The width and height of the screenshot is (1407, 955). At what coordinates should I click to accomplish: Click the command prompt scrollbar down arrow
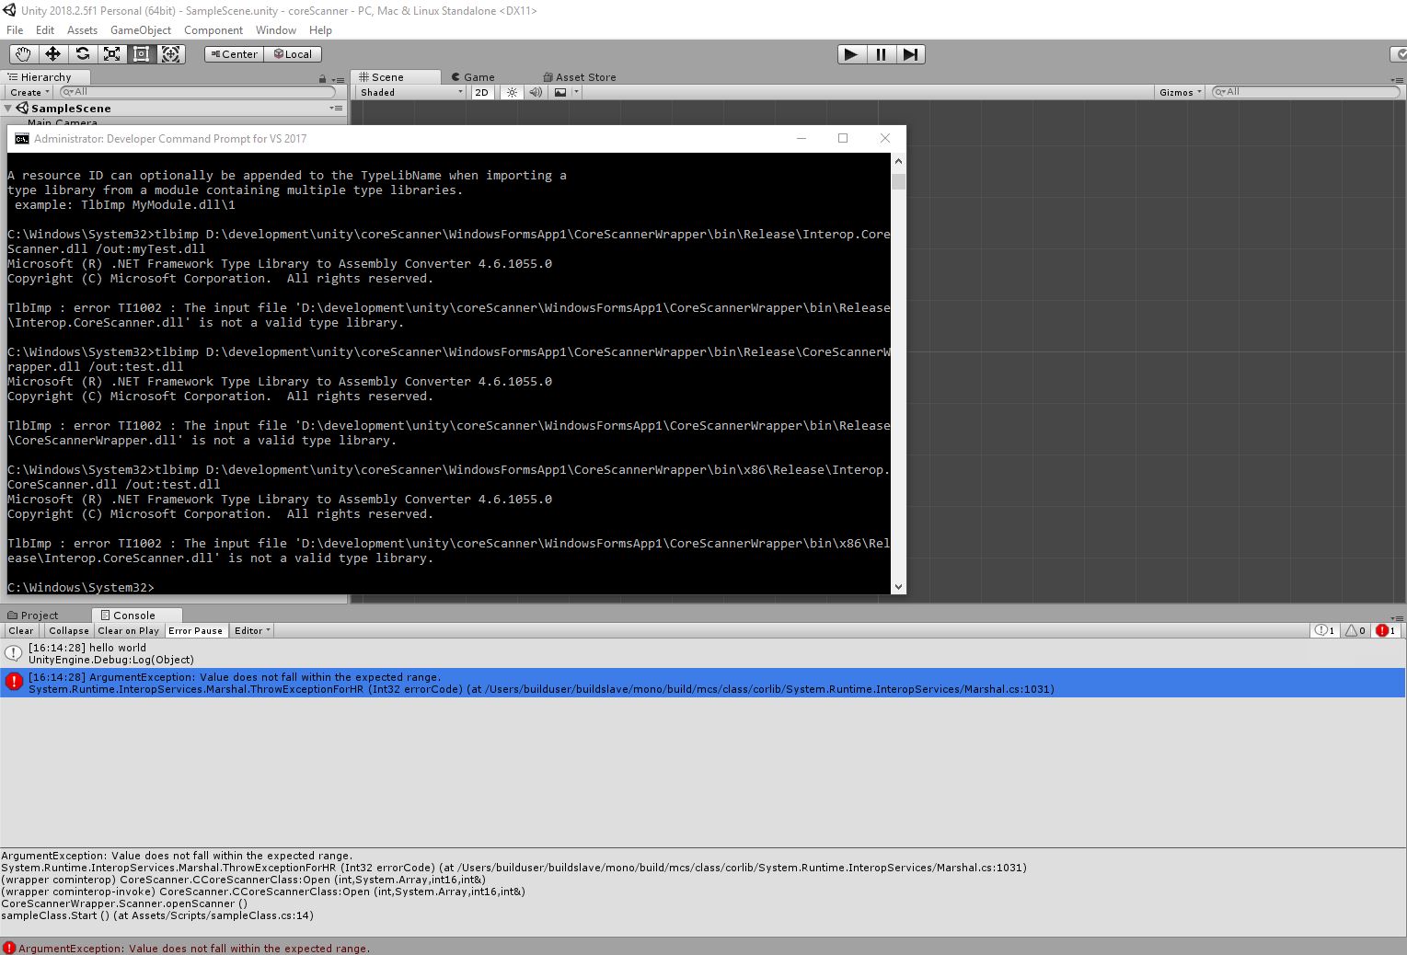[899, 586]
